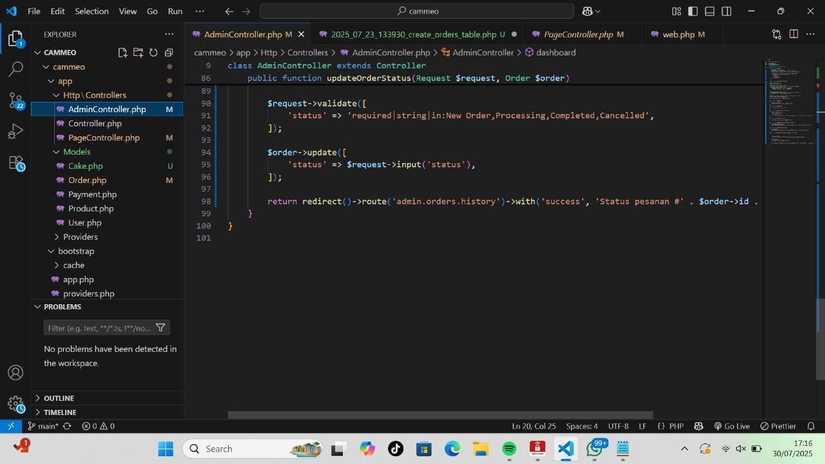The image size is (825, 464).
Task: Refresh the Explorer file tree
Action: pos(153,53)
